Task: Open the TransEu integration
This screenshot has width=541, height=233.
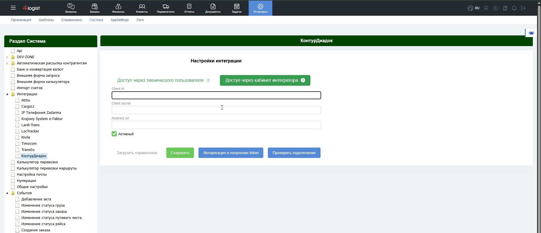Action: (x=28, y=150)
